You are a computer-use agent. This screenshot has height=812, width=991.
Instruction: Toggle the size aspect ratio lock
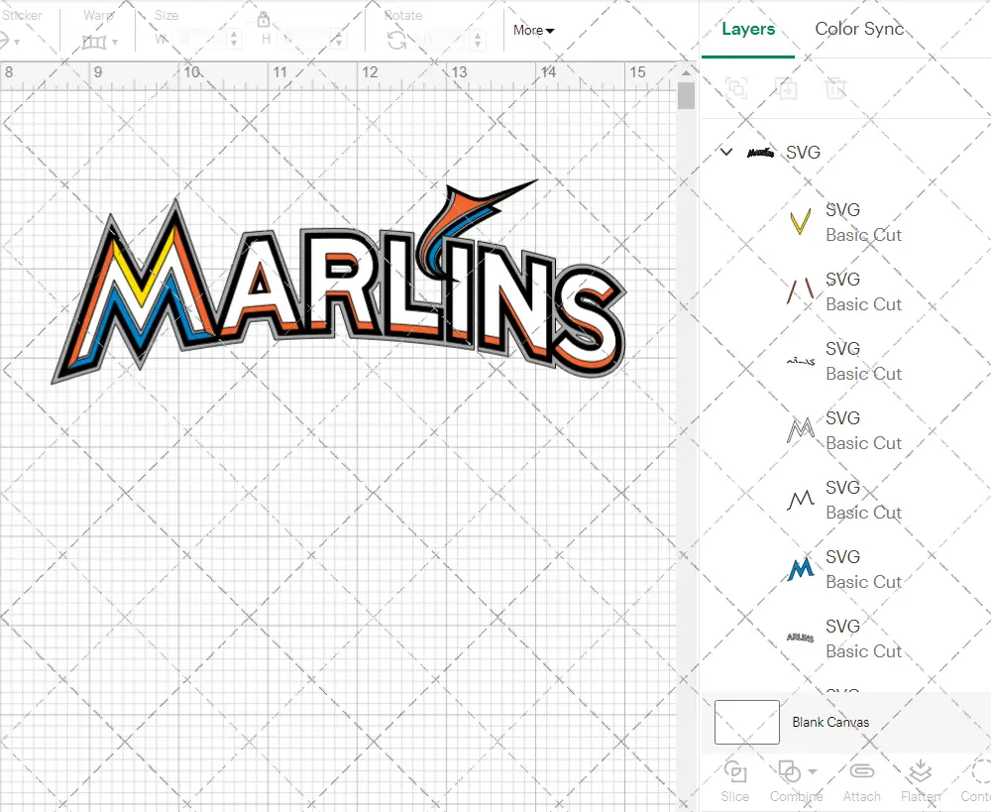click(264, 21)
